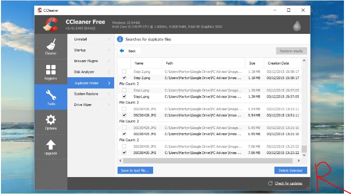Check the unchecked Step 2.png row
This screenshot has height=194, width=351.
pyautogui.click(x=124, y=72)
